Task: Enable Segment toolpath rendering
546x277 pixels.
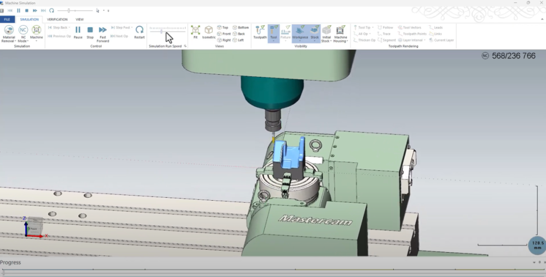Action: [387, 40]
